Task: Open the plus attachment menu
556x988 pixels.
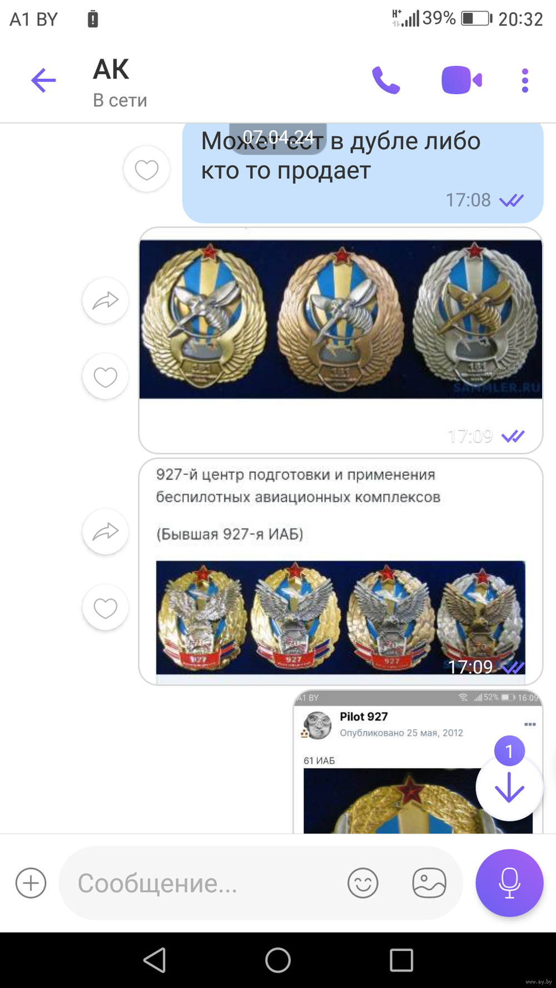Action: pyautogui.click(x=31, y=883)
